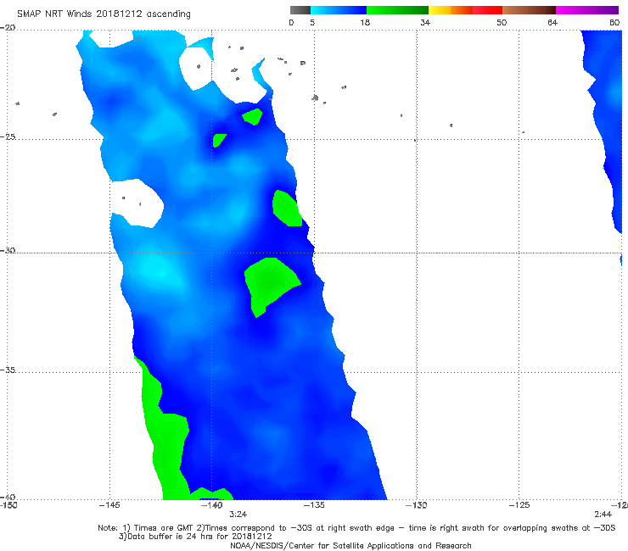
Task: Click the longitude label '-125' on the bottom axis
Action: pos(519,505)
